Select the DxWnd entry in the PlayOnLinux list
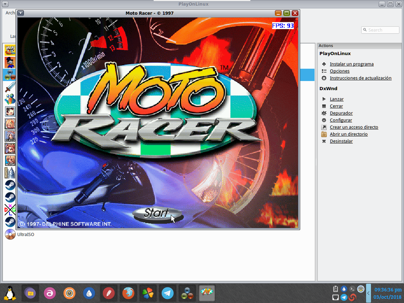The width and height of the screenshot is (404, 303). click(10, 75)
